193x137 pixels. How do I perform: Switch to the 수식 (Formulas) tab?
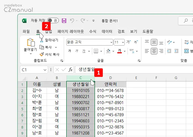pos(92,31)
